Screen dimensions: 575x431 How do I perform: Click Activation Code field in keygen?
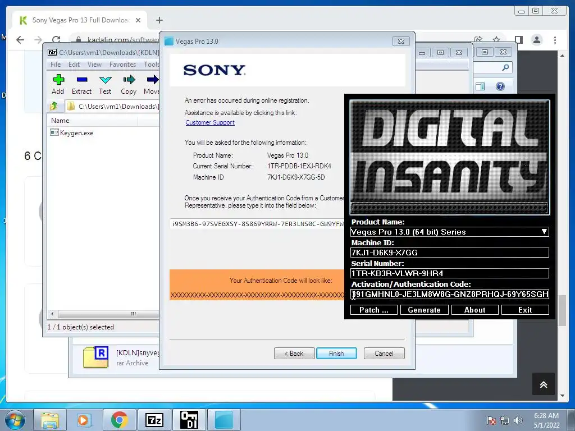[449, 294]
